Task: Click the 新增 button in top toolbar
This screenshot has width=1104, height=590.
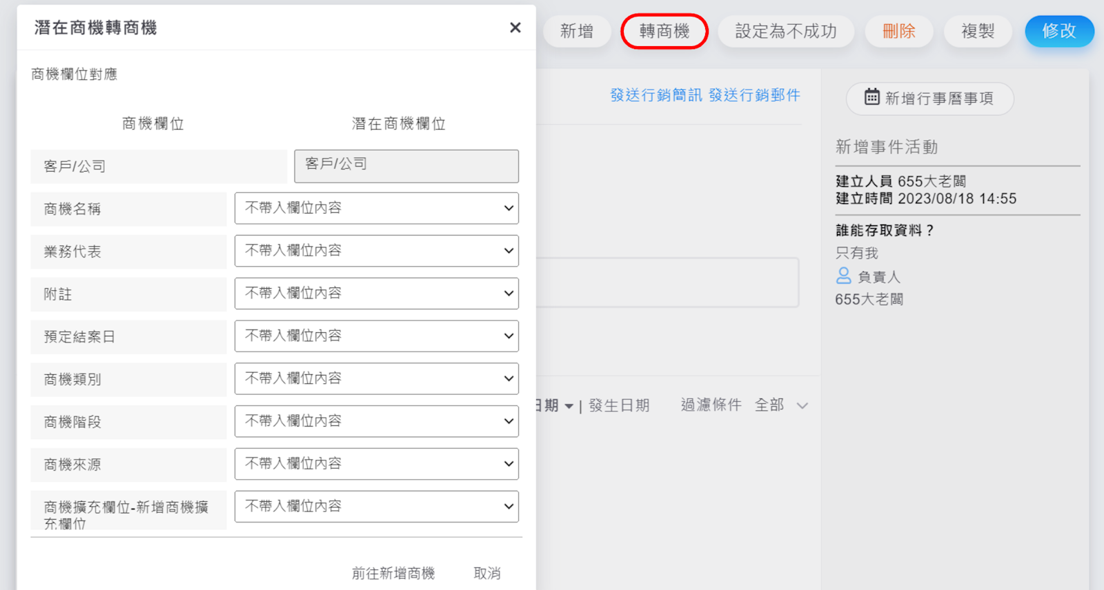Action: pyautogui.click(x=577, y=32)
